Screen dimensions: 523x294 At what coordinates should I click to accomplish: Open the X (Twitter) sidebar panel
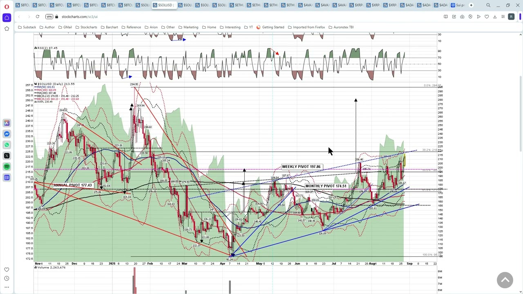pyautogui.click(x=7, y=156)
